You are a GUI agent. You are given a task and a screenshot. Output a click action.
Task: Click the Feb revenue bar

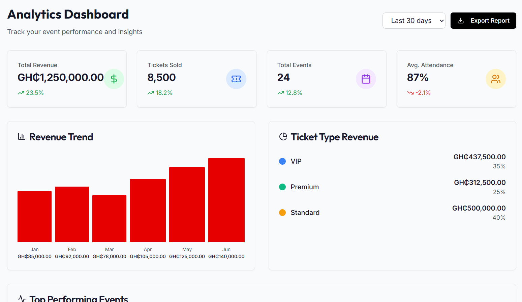click(x=72, y=214)
